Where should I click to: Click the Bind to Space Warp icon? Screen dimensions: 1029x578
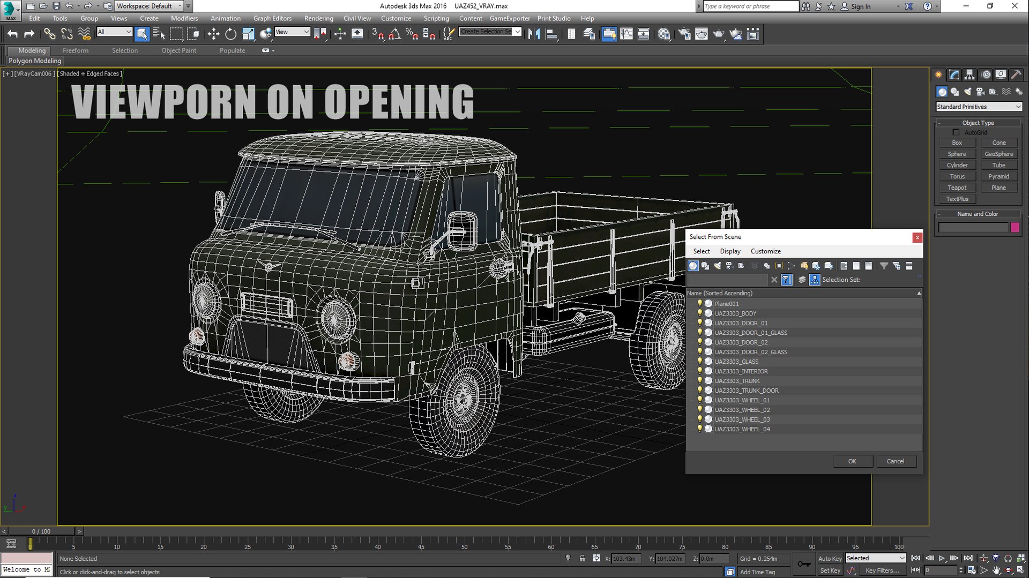pyautogui.click(x=84, y=34)
